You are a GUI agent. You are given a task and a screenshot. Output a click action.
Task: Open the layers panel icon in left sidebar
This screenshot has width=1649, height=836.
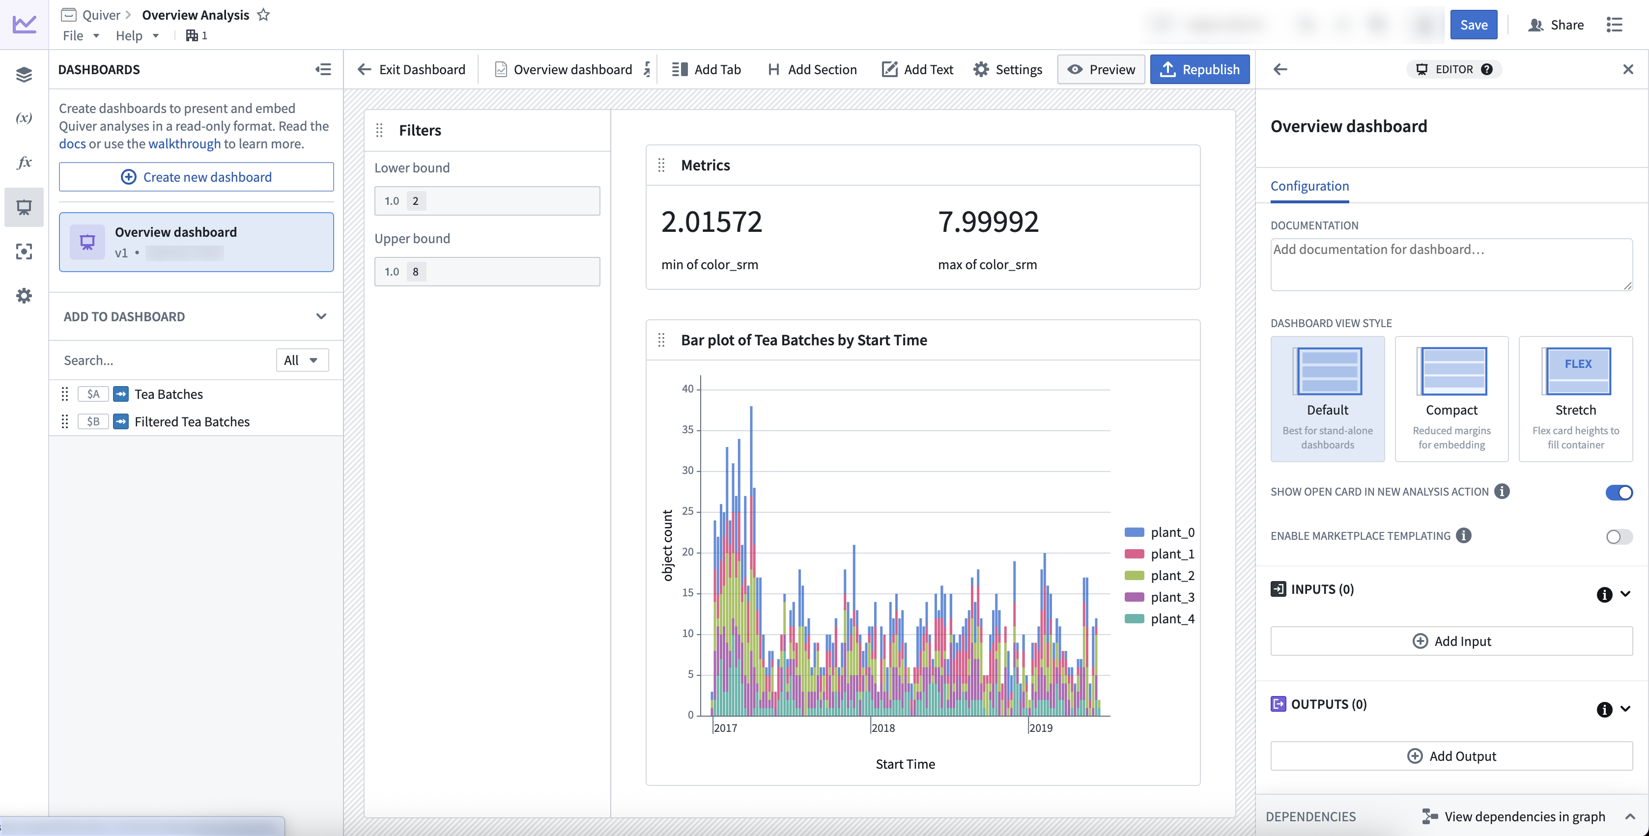point(24,74)
